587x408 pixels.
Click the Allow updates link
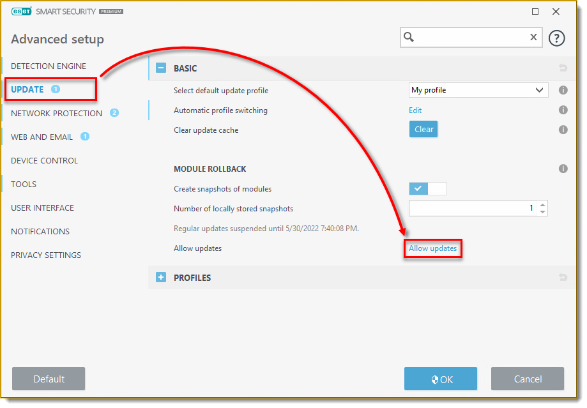[432, 248]
